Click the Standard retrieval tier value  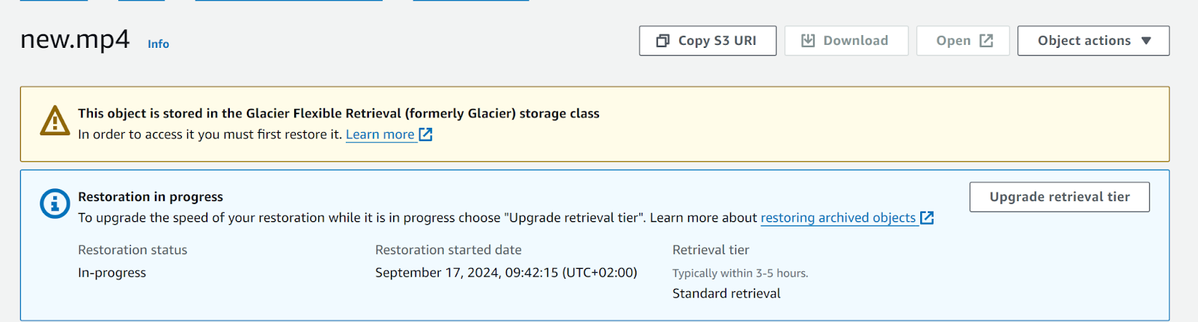726,294
